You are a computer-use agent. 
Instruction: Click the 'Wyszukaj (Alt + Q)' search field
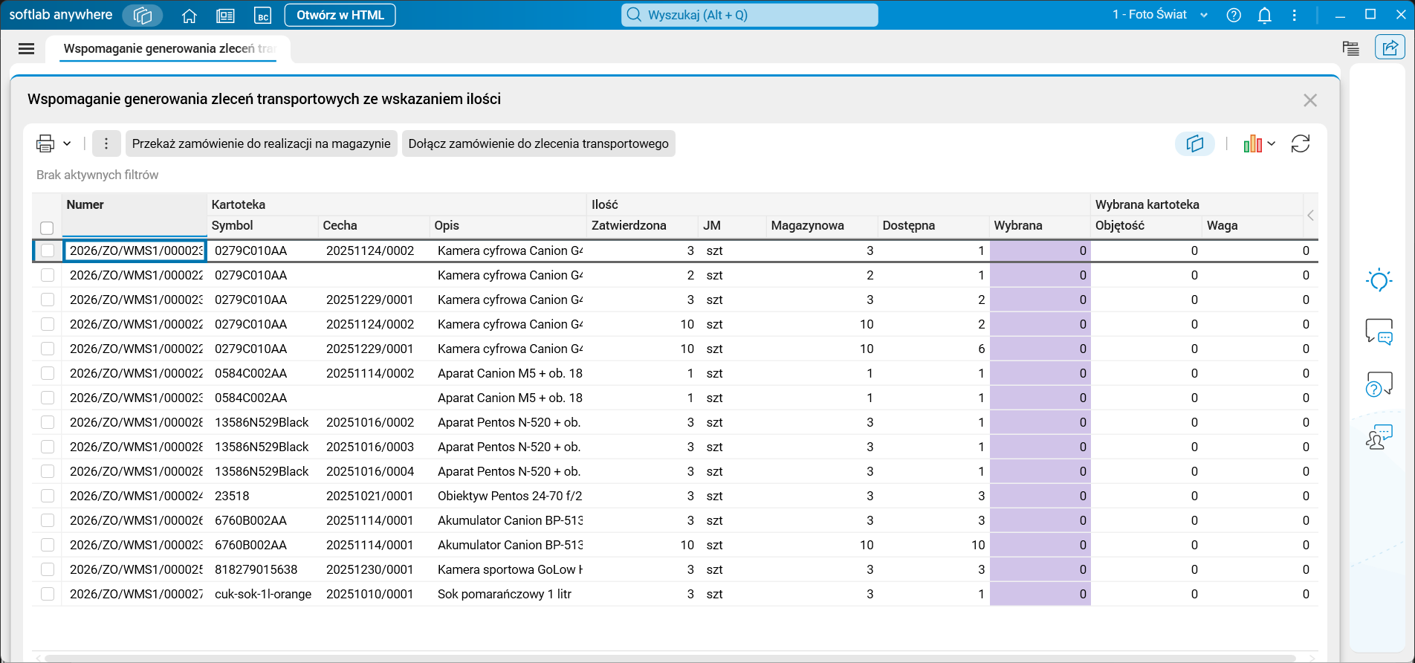pyautogui.click(x=749, y=15)
